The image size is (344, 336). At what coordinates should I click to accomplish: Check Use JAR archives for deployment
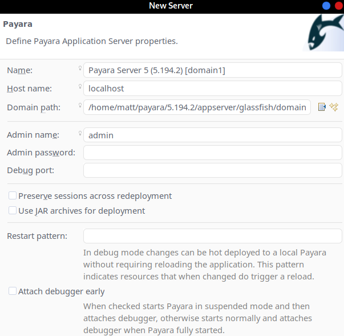point(13,211)
